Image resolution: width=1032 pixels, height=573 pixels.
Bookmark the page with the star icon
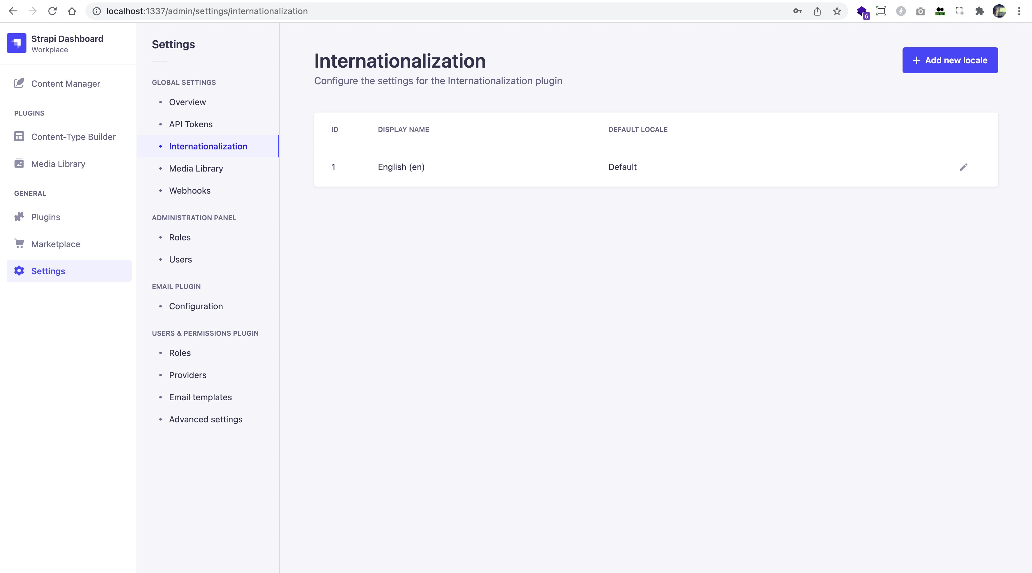point(836,11)
